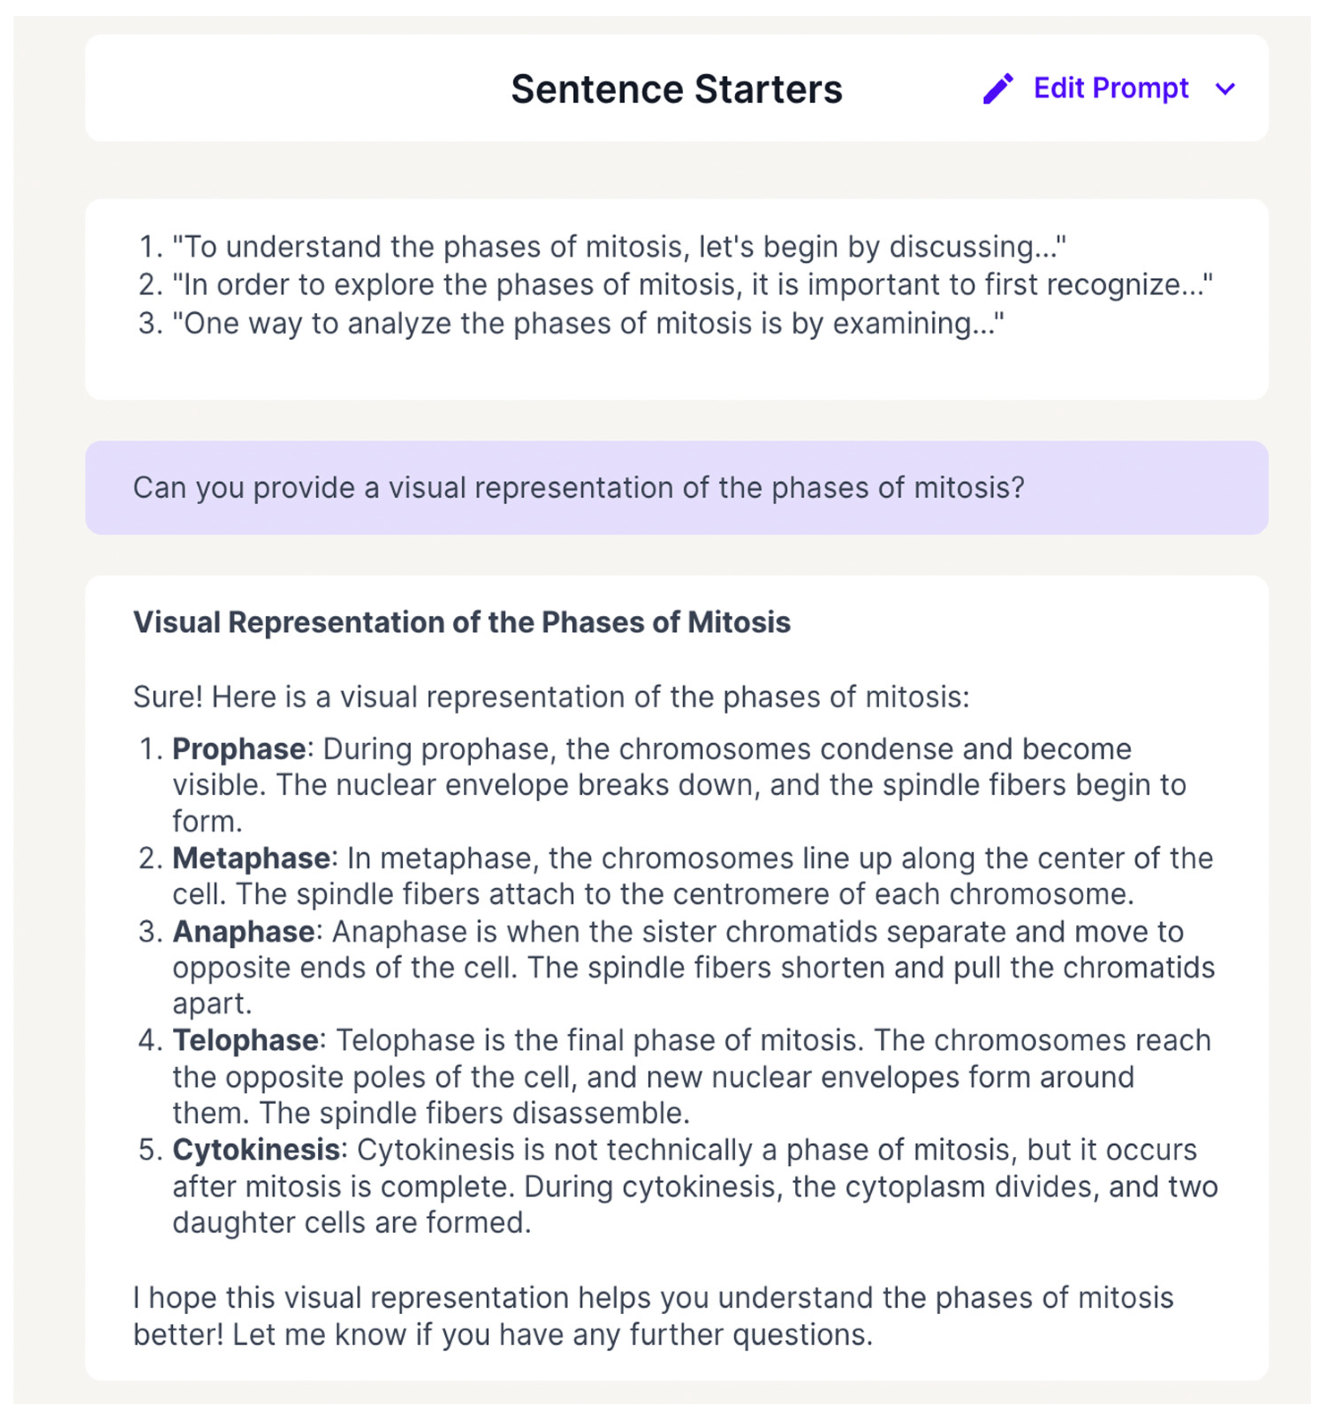Click the purple visual representation question bubble
1325x1419 pixels.
coord(676,487)
